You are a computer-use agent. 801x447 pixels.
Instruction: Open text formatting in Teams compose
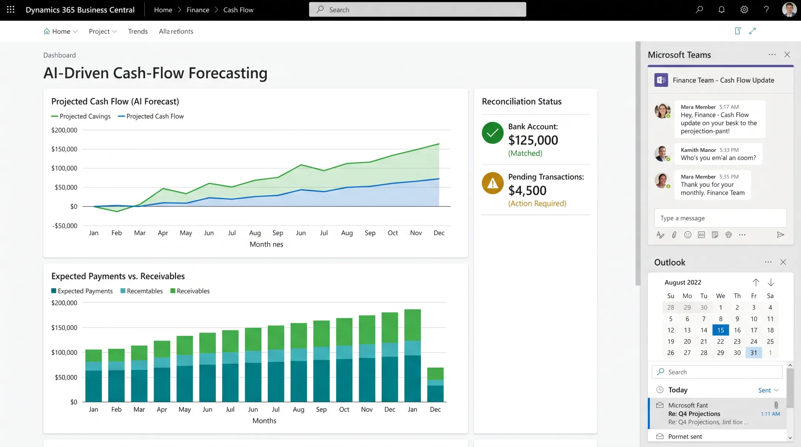tap(660, 235)
